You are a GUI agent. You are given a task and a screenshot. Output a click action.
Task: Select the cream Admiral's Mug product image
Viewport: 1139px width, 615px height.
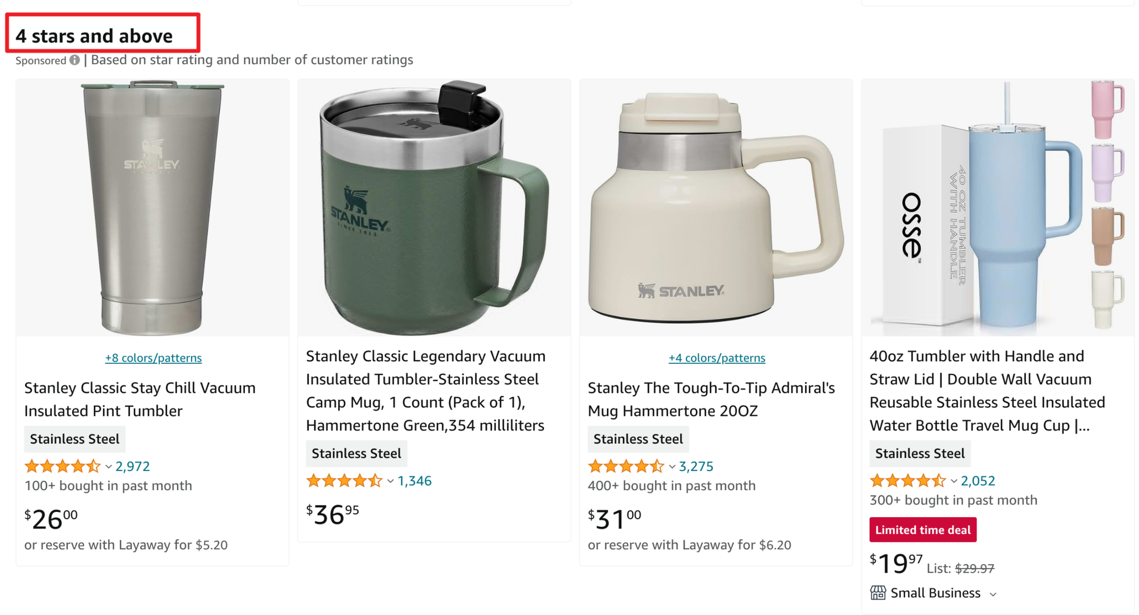(716, 208)
